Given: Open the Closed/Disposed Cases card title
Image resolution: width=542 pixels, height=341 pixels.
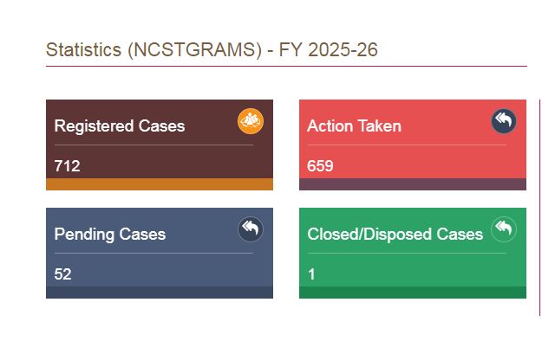Looking at the screenshot, I should [395, 235].
